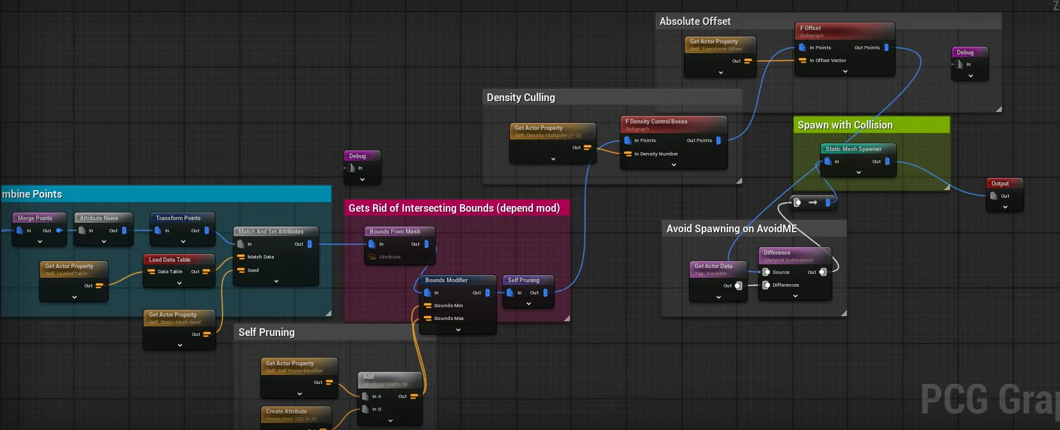This screenshot has width=1060, height=430.
Task: Click the reroute node arrow
Action: point(812,202)
